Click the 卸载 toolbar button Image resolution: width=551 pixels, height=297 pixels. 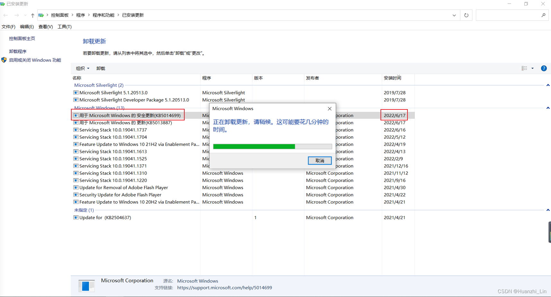(x=101, y=68)
